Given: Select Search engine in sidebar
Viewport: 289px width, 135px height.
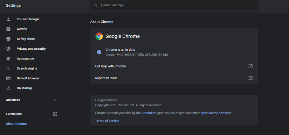Looking at the screenshot, I should pos(27,69).
